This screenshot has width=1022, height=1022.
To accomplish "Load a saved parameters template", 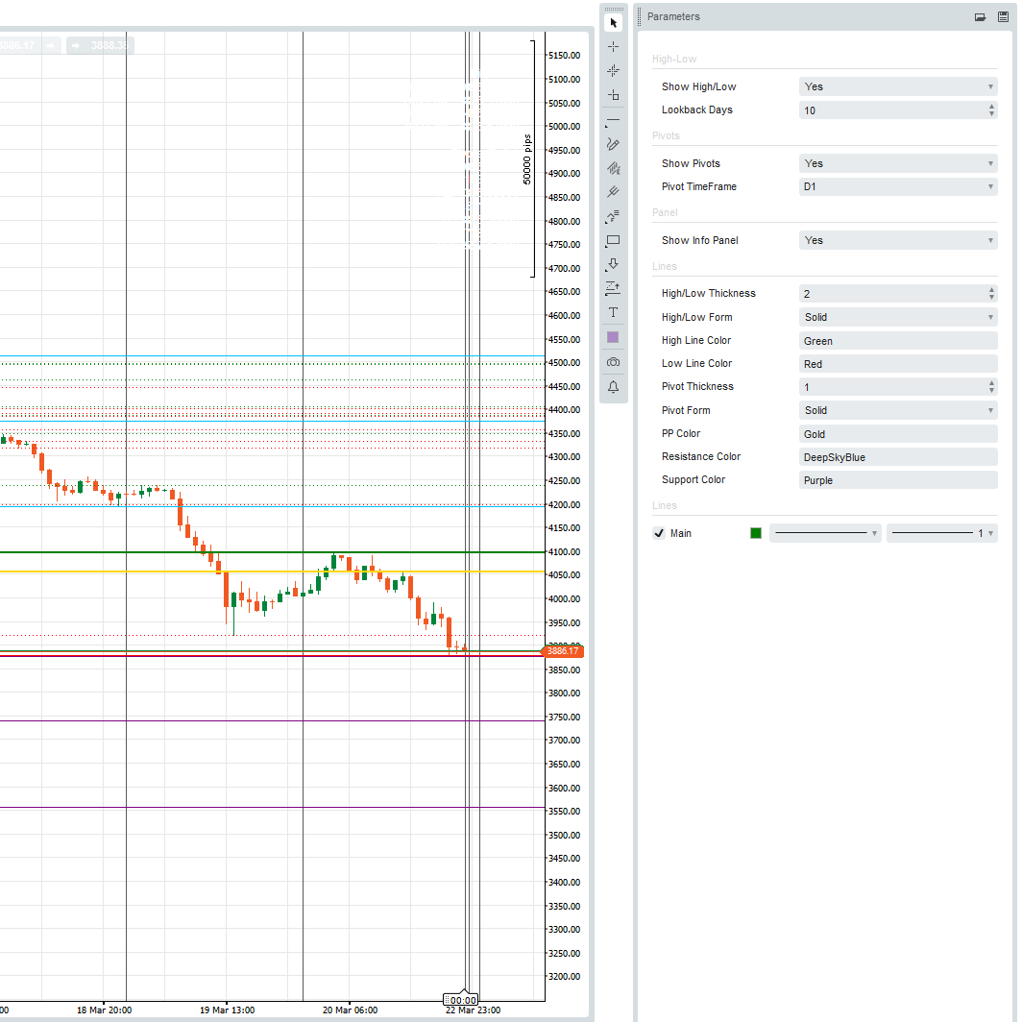I will [979, 16].
